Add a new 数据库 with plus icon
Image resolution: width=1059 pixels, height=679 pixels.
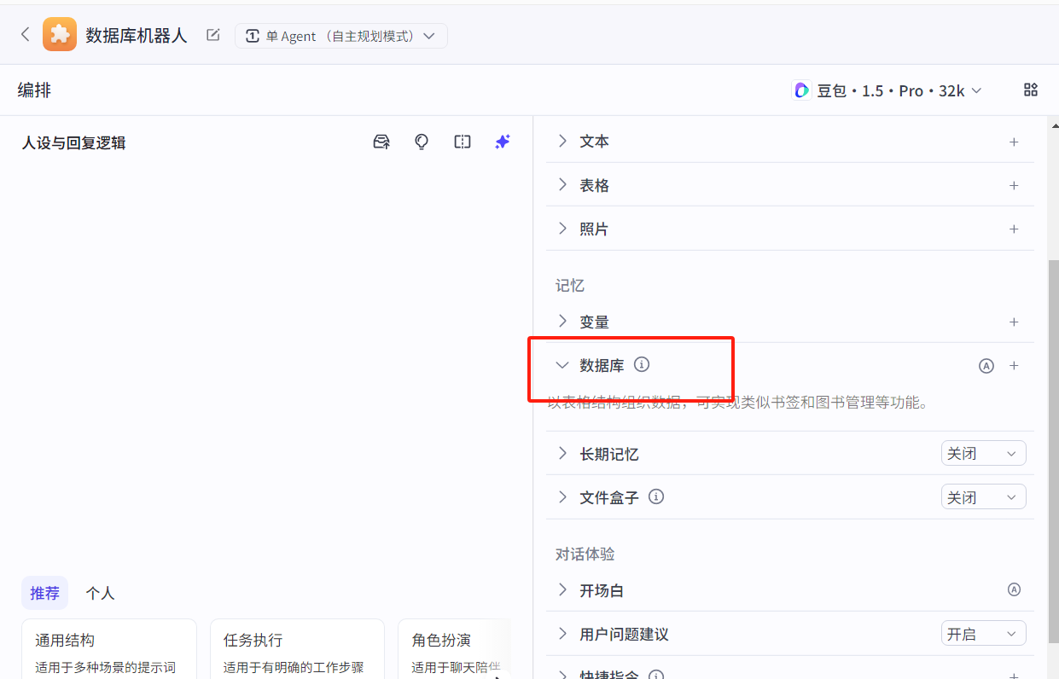click(1014, 365)
